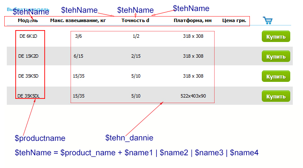The height and width of the screenshot is (168, 303).
Task: Click 15/35 weight in DE 35K5DL row
Action: [x=79, y=96]
